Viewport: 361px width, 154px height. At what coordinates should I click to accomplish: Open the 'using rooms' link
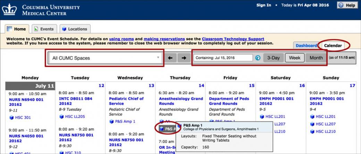pyautogui.click(x=121, y=39)
